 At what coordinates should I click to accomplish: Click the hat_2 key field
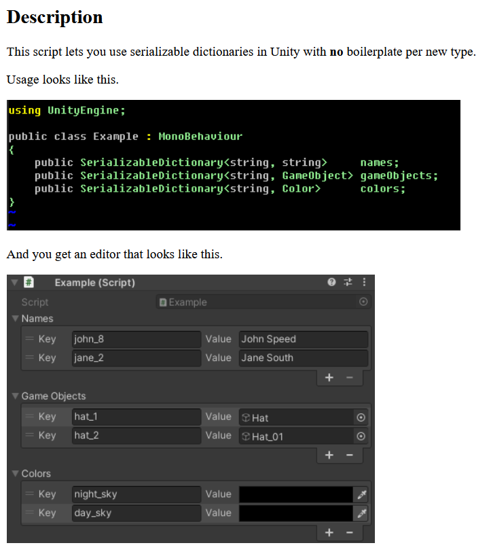(136, 436)
